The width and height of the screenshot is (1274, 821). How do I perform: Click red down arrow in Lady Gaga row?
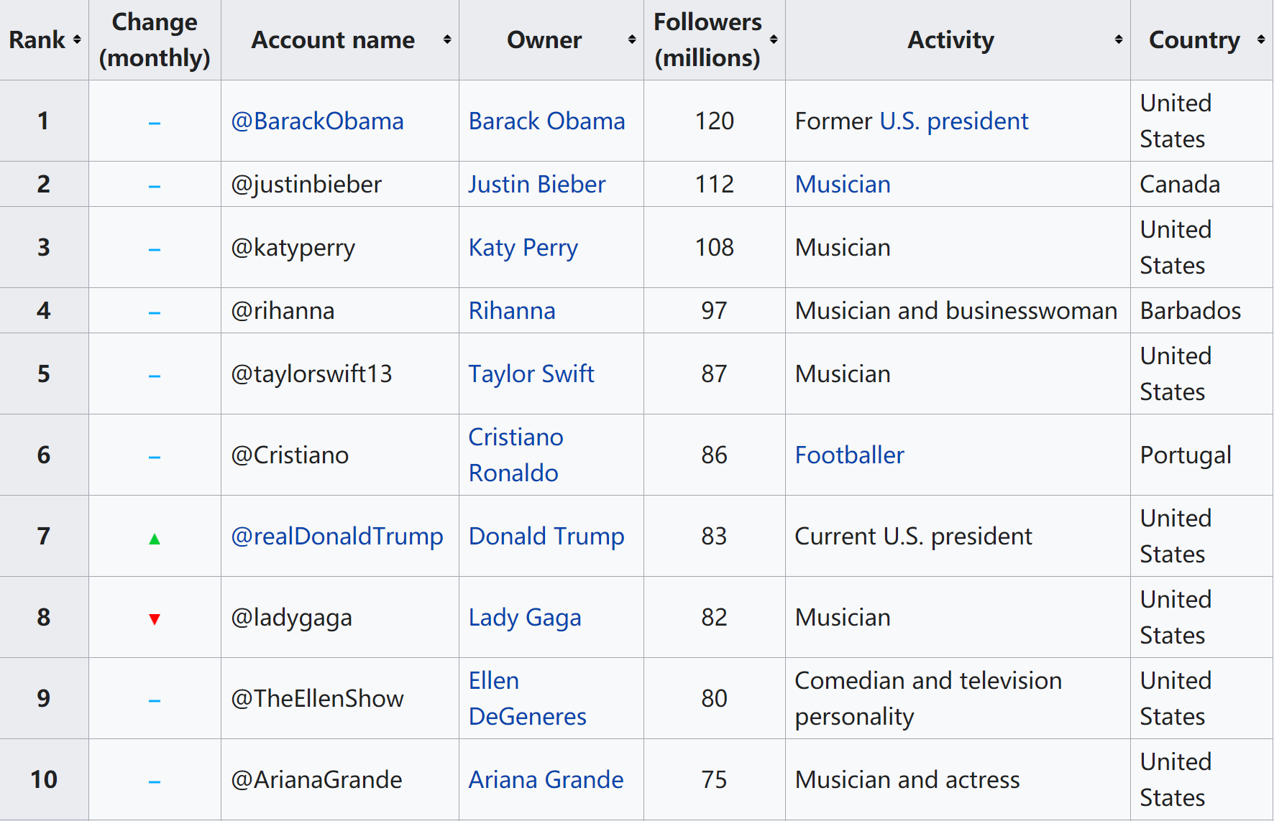[x=155, y=619]
